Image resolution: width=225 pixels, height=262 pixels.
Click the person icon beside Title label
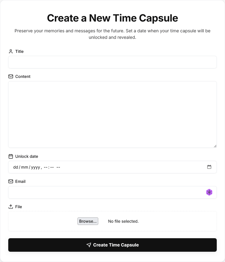[11, 51]
